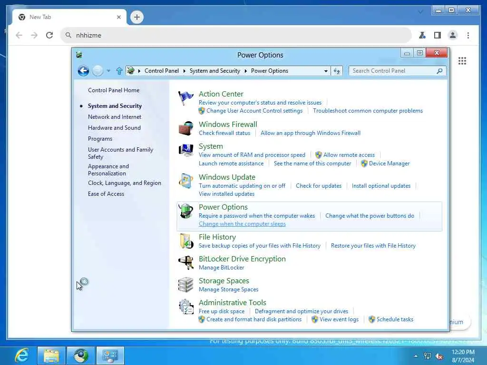Click Restore your files with File History
487x365 pixels.
pyautogui.click(x=373, y=246)
